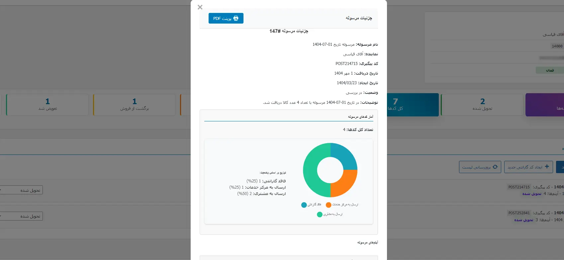This screenshot has width=564, height=260.
Task: Click the plus icon for ایجاد کد گارانتی جدید
Action: (x=547, y=166)
